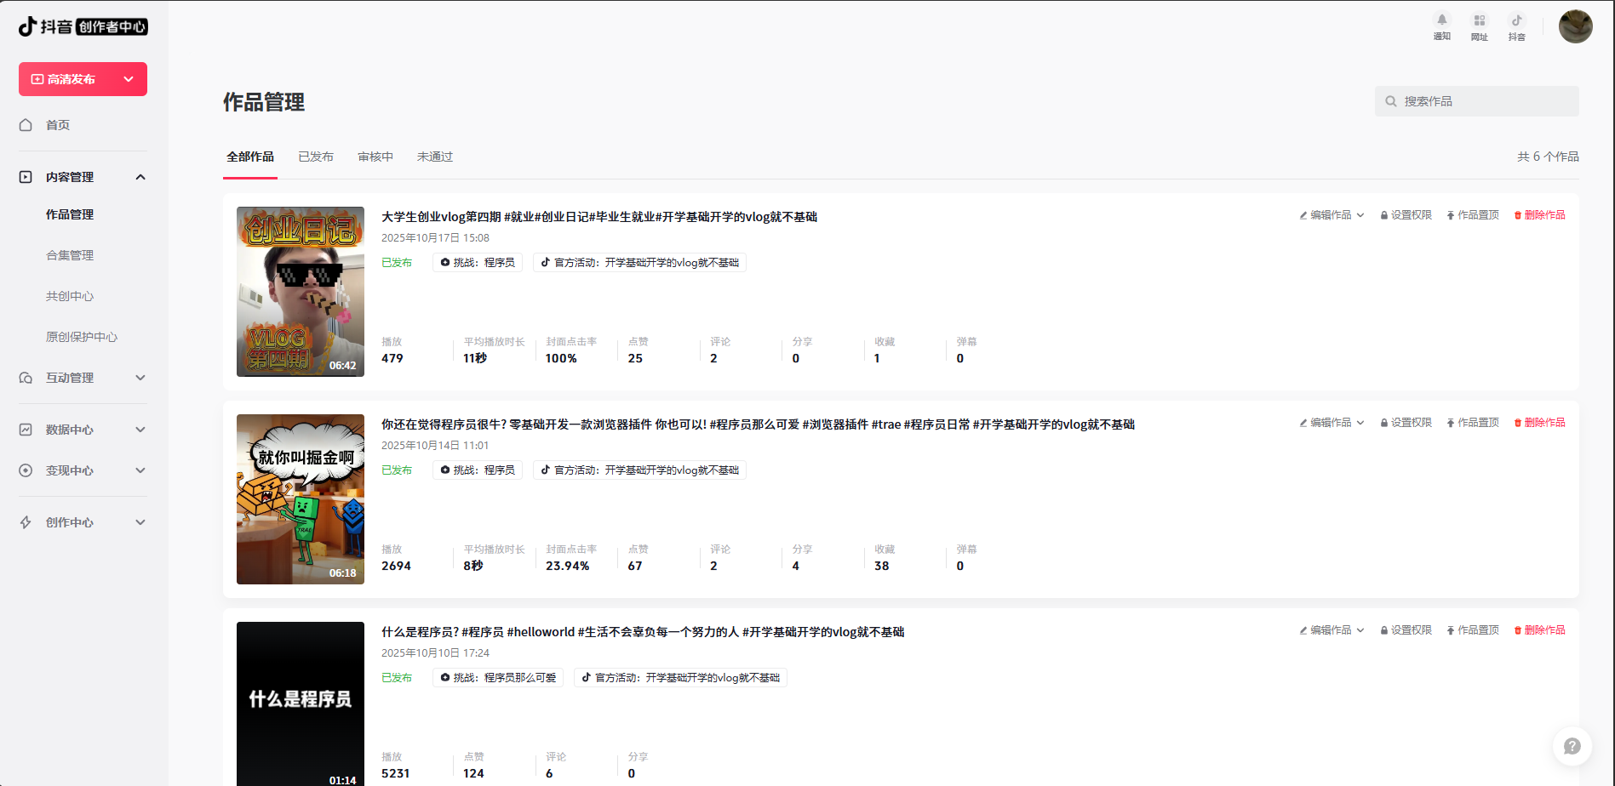Open the profile avatar menu
Image resolution: width=1615 pixels, height=786 pixels.
[1576, 26]
